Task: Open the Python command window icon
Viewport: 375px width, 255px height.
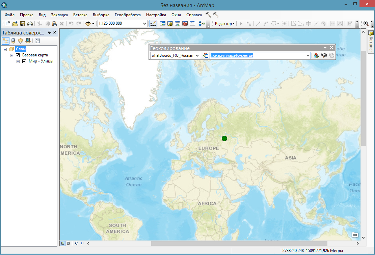Action: [x=192, y=24]
